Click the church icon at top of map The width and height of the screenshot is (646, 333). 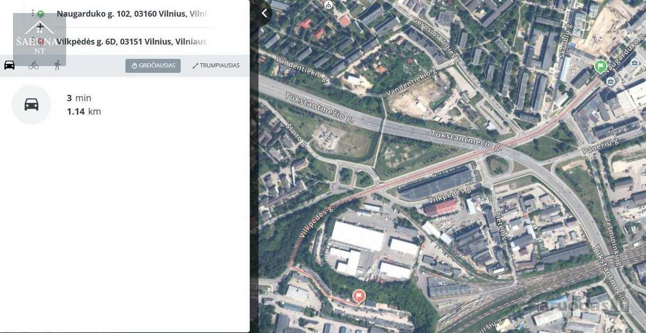328,4
